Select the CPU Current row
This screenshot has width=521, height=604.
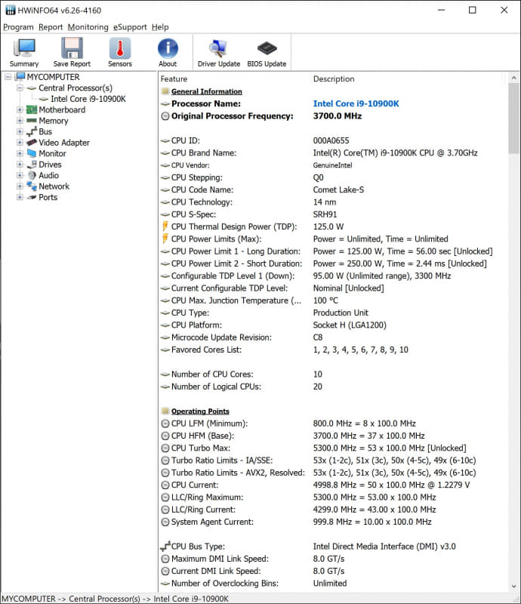coord(333,485)
